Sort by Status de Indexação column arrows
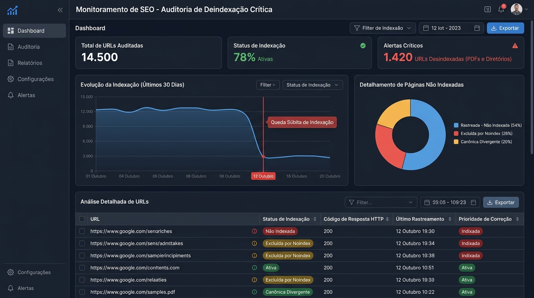 coord(315,219)
